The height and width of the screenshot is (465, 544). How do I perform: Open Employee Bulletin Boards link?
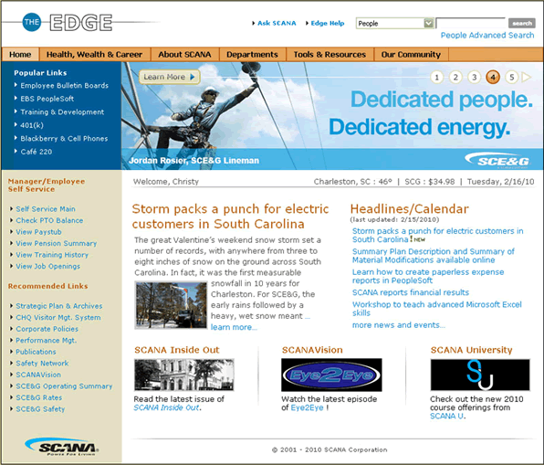[64, 86]
